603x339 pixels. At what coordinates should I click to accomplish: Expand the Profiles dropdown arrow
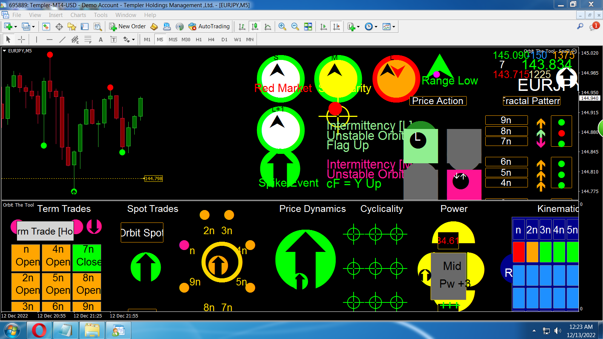[33, 26]
